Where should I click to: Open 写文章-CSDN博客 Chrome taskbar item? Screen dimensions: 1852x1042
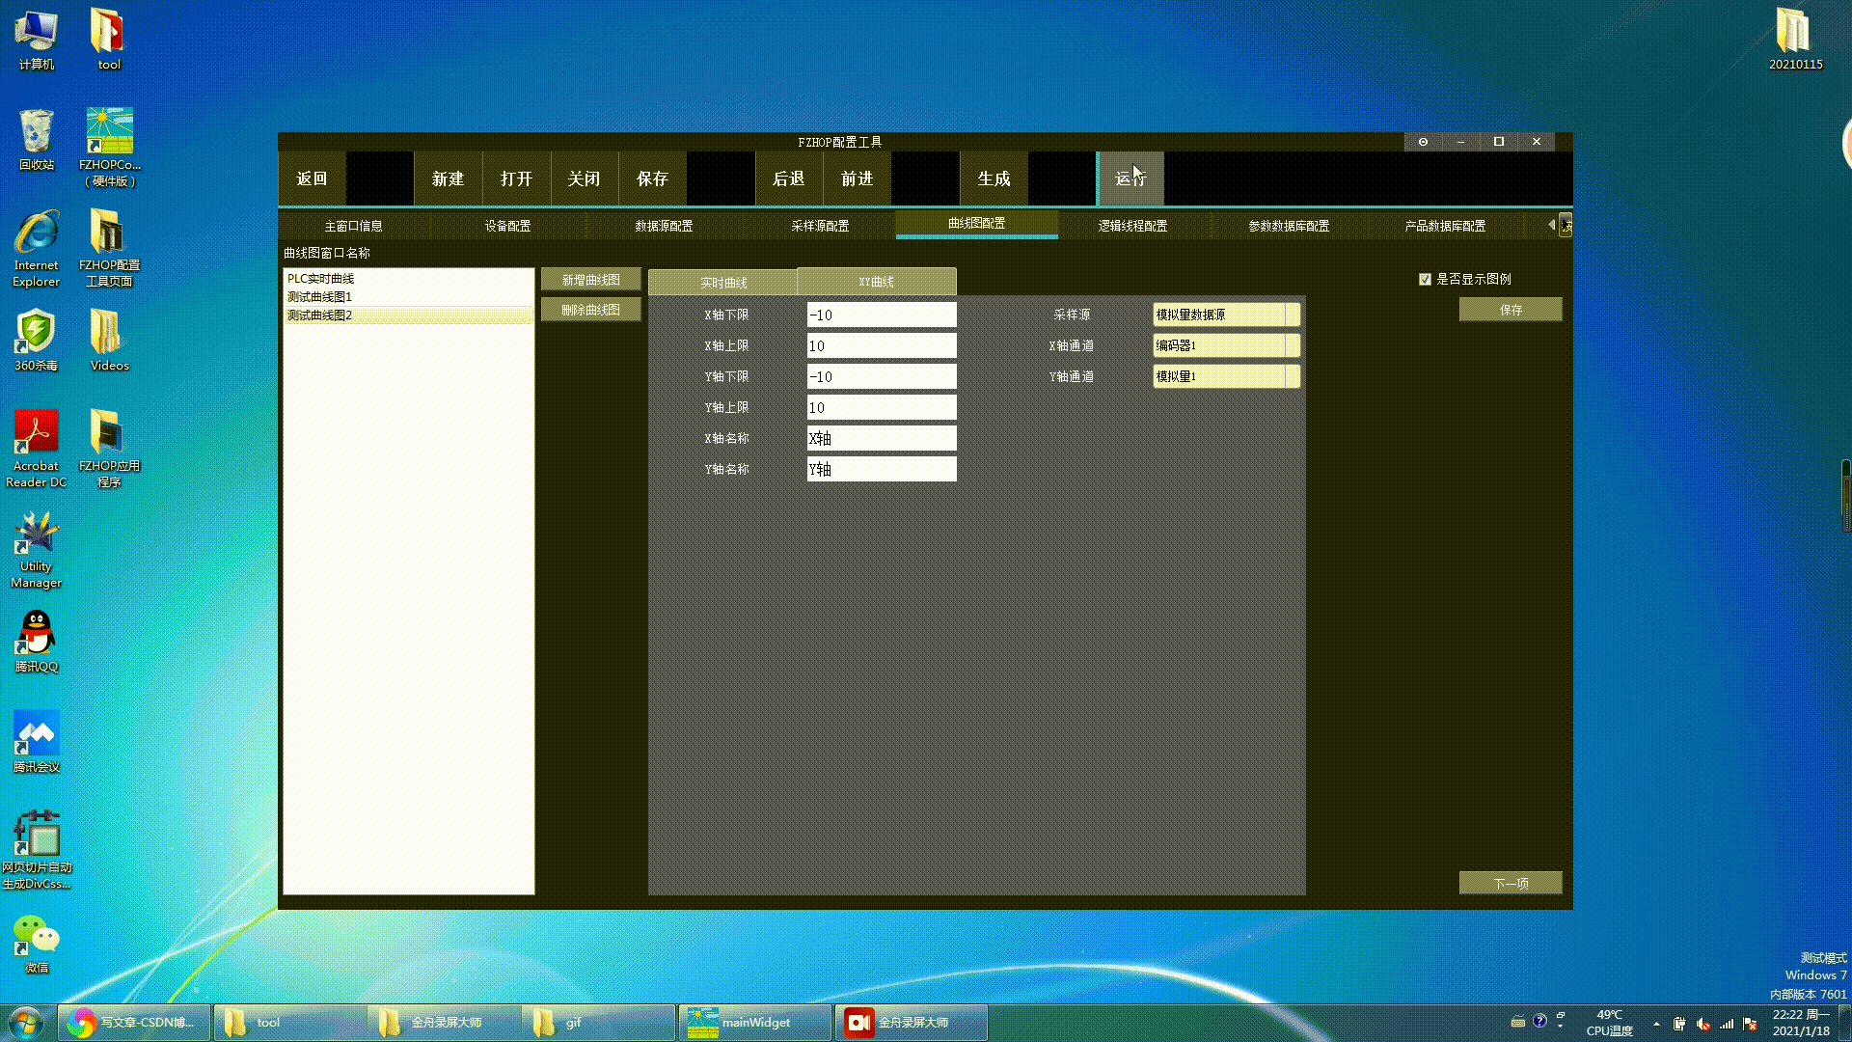coord(134,1023)
